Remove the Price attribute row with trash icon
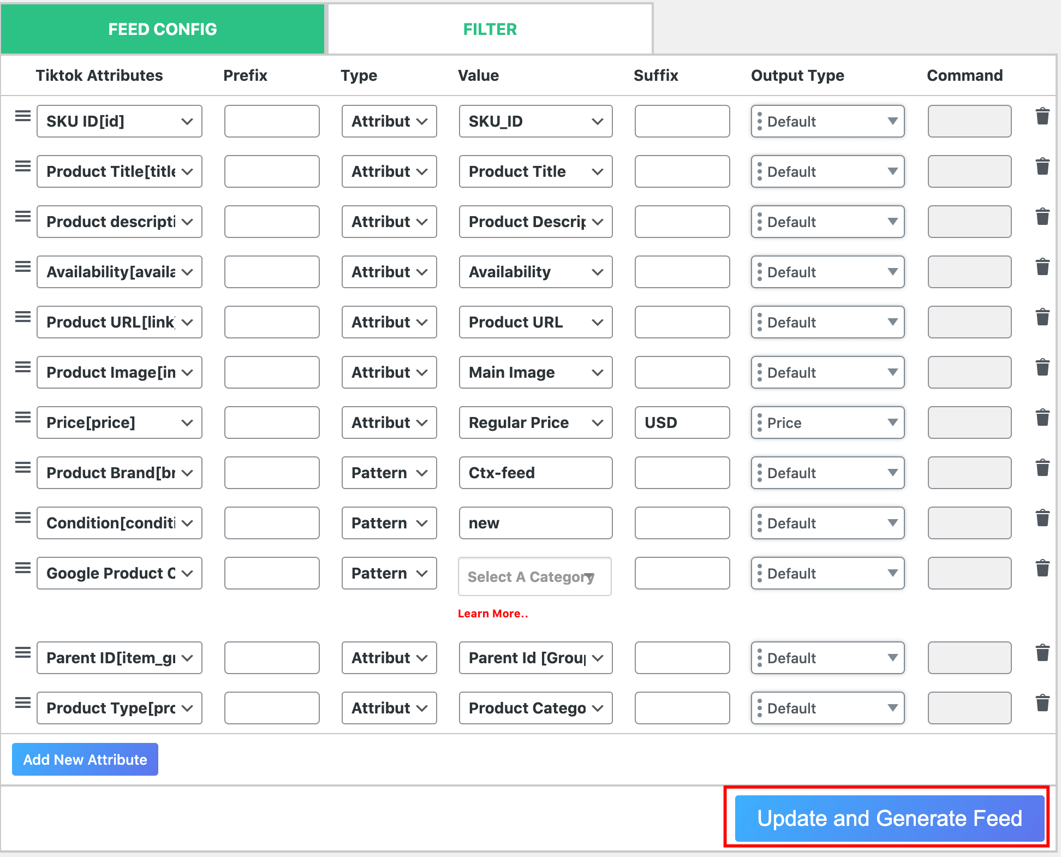The width and height of the screenshot is (1061, 857). [x=1043, y=417]
